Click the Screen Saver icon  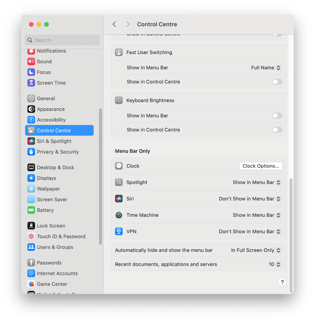click(x=31, y=199)
